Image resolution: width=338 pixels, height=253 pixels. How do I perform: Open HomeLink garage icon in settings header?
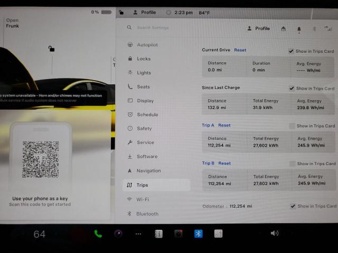pos(284,28)
